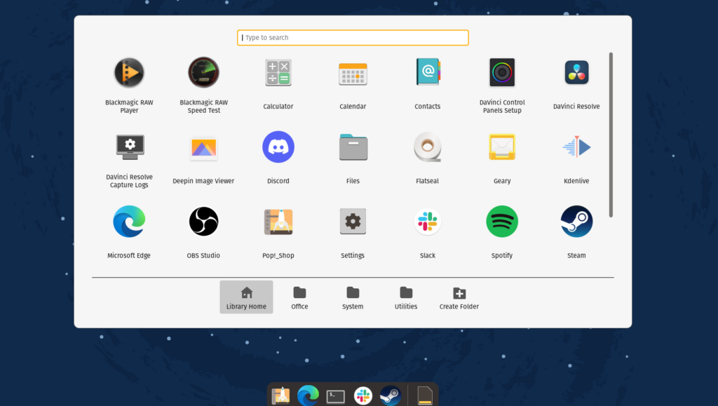Launch the Contacts app
Image resolution: width=718 pixels, height=406 pixels.
point(428,72)
